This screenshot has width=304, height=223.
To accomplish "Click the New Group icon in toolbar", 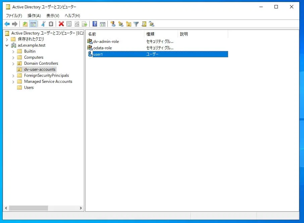I will [x=120, y=24].
